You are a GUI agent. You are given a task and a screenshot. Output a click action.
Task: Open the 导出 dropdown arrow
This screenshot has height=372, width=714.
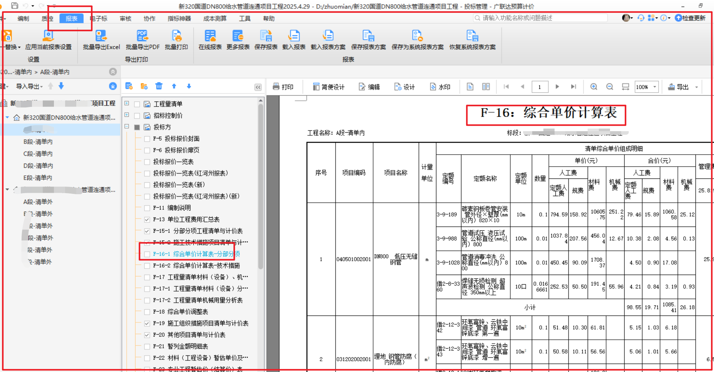coord(696,87)
